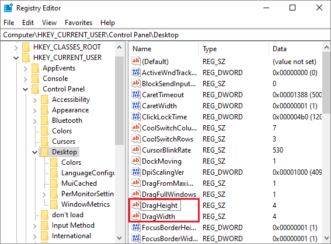
Task: Select the FocusBorderWid DWORD icon
Action: click(136, 238)
